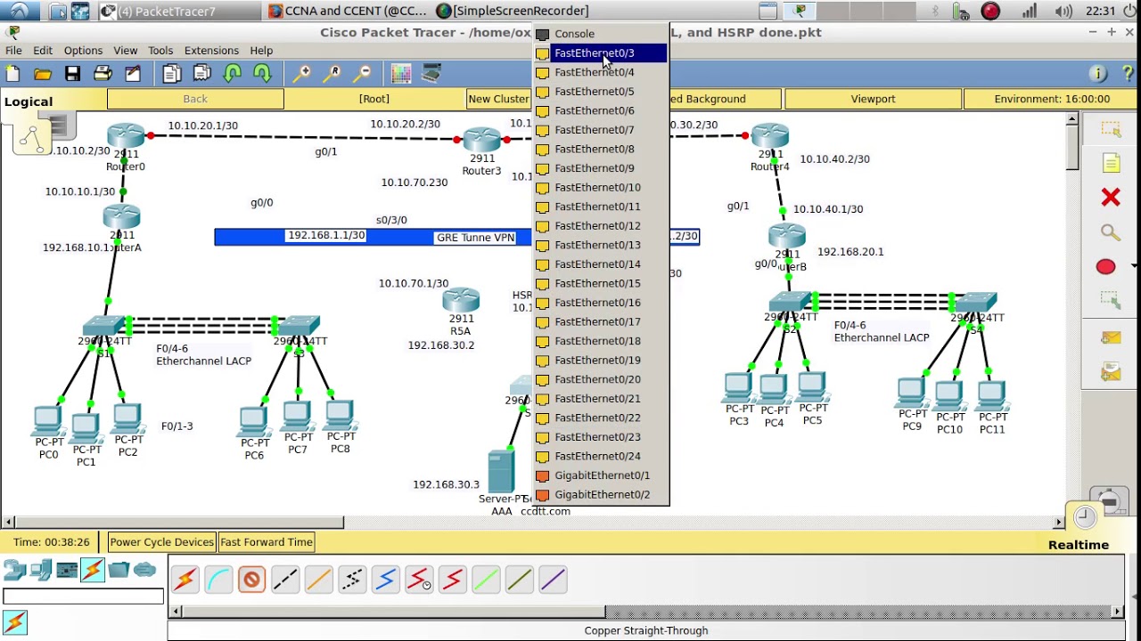Viewport: 1141px width, 641px height.
Task: Choose the Console cable connection
Action: point(218,580)
